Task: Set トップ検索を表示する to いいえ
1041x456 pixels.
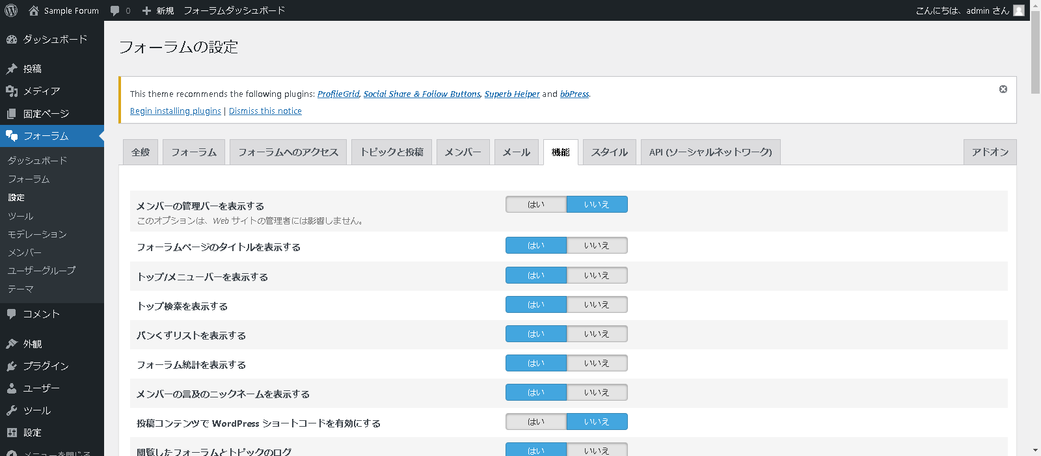Action: (x=597, y=304)
